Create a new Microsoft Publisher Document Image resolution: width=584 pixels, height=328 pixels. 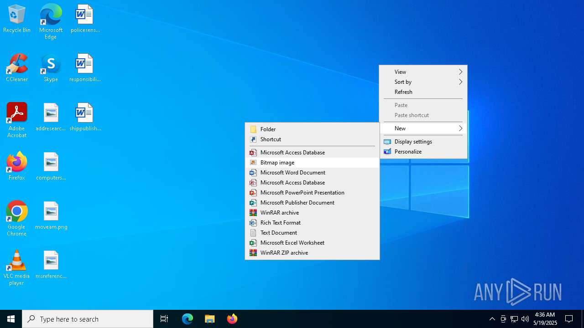pos(312,202)
